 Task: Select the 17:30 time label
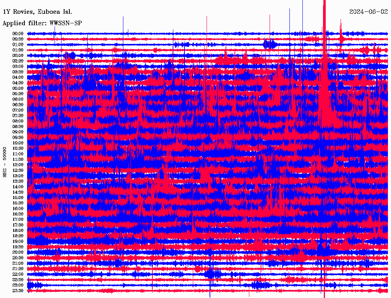point(18,225)
